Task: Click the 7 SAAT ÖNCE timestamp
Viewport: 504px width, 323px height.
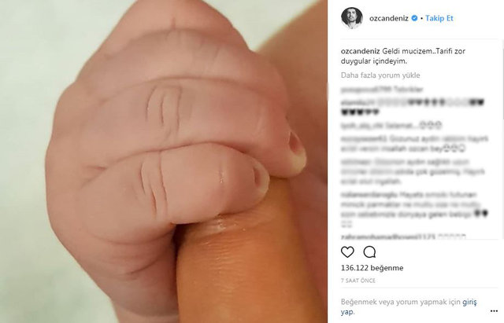Action: (x=358, y=281)
